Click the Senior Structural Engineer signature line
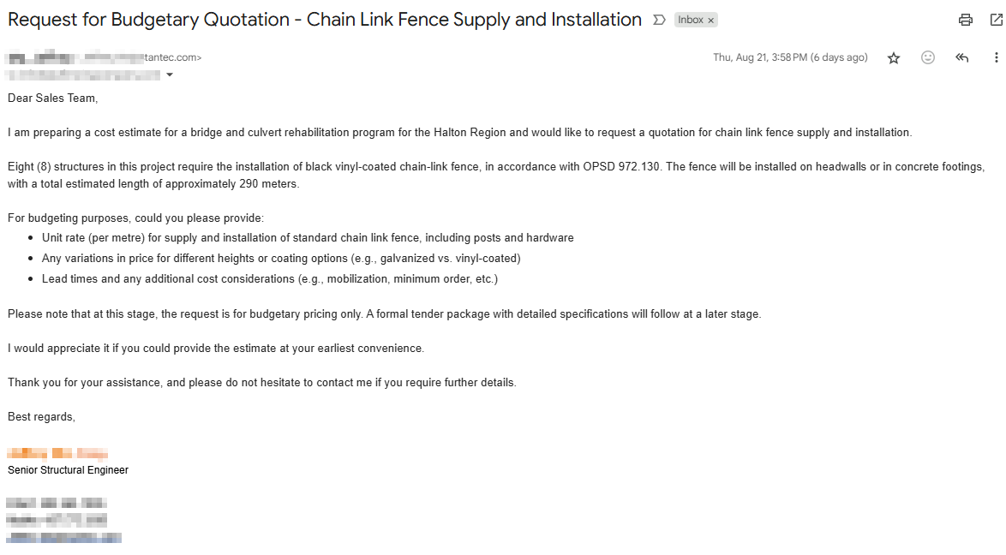The width and height of the screenshot is (1006, 555). pos(68,469)
